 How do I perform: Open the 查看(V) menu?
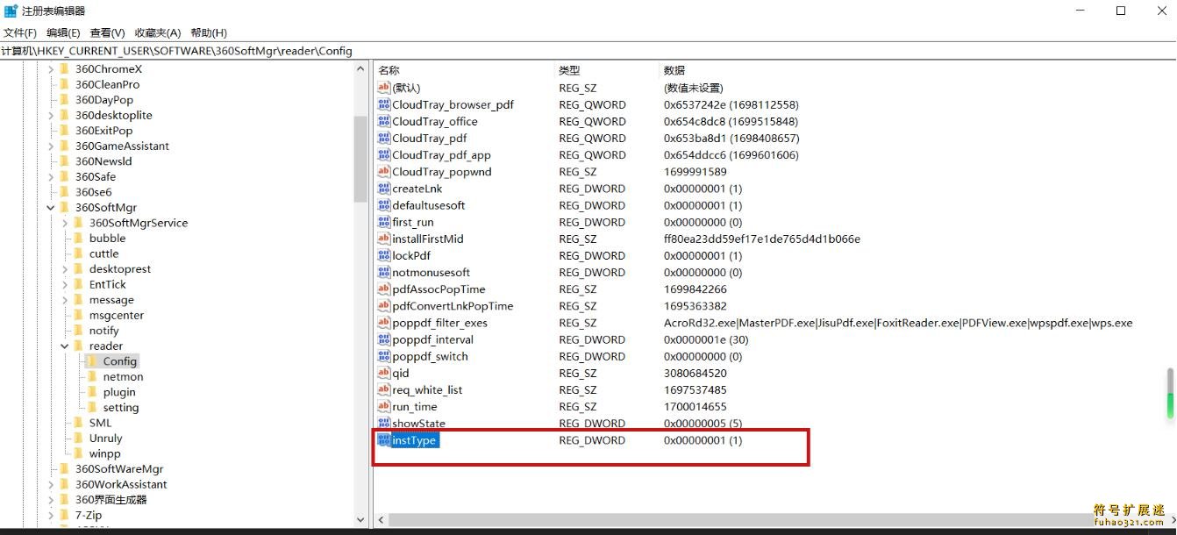tap(108, 32)
